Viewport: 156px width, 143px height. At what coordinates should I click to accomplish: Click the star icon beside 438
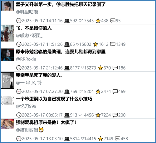click(98, 21)
